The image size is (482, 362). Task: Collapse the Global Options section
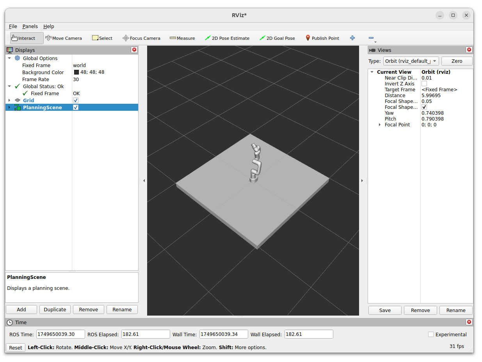click(9, 58)
